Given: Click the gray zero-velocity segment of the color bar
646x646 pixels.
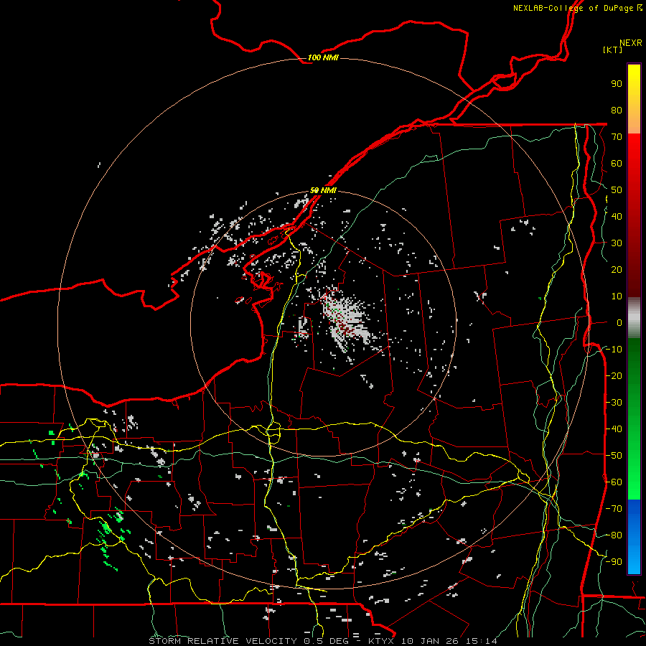Looking at the screenshot, I should 634,317.
